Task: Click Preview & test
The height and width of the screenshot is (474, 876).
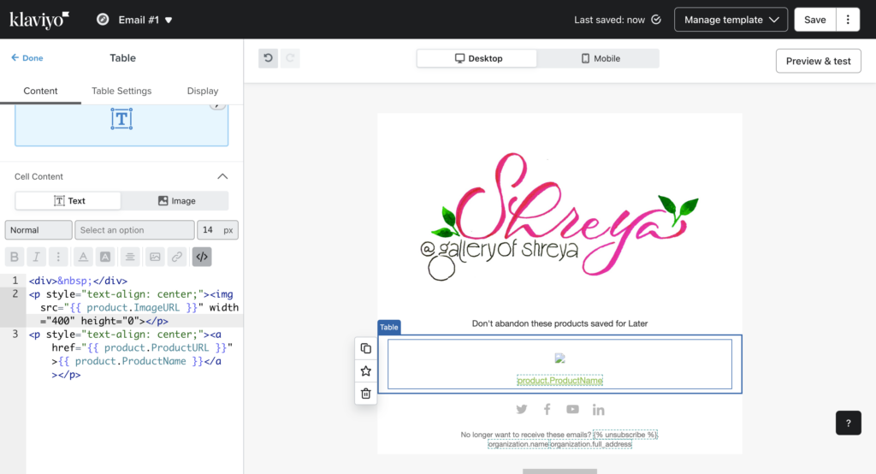Action: 818,61
